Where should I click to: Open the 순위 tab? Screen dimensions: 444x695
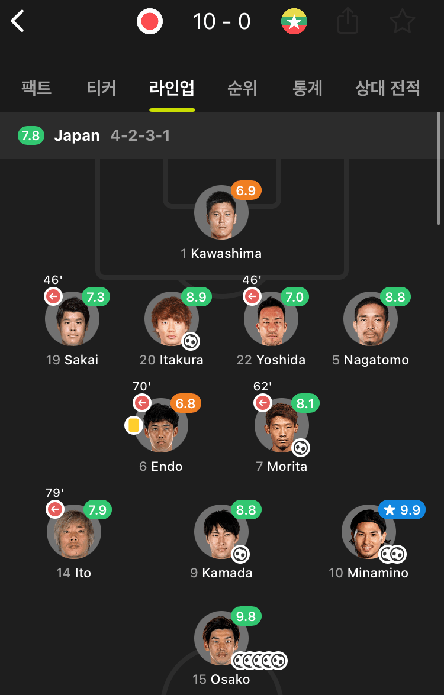242,89
